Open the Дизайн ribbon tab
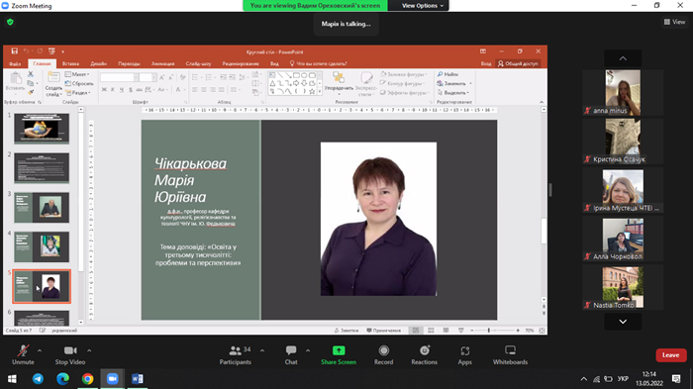This screenshot has width=693, height=389. pos(99,63)
